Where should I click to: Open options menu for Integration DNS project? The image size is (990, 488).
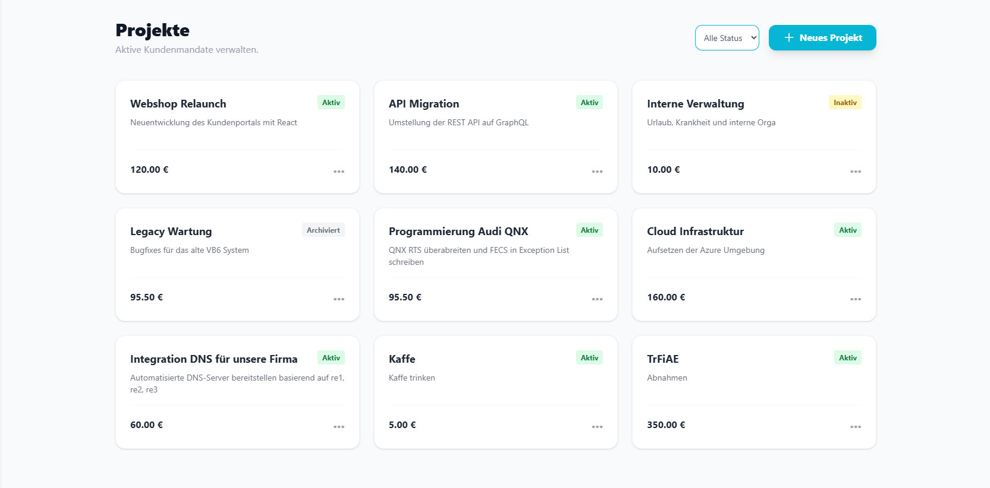339,427
